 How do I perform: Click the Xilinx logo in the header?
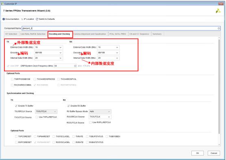pos(218,11)
